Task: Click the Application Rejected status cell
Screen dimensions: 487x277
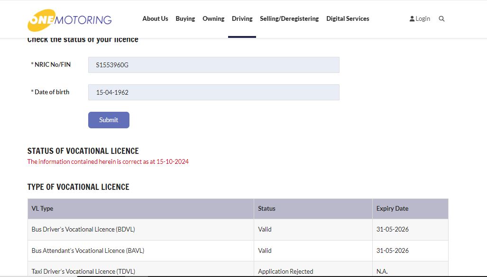Action: tap(285, 271)
